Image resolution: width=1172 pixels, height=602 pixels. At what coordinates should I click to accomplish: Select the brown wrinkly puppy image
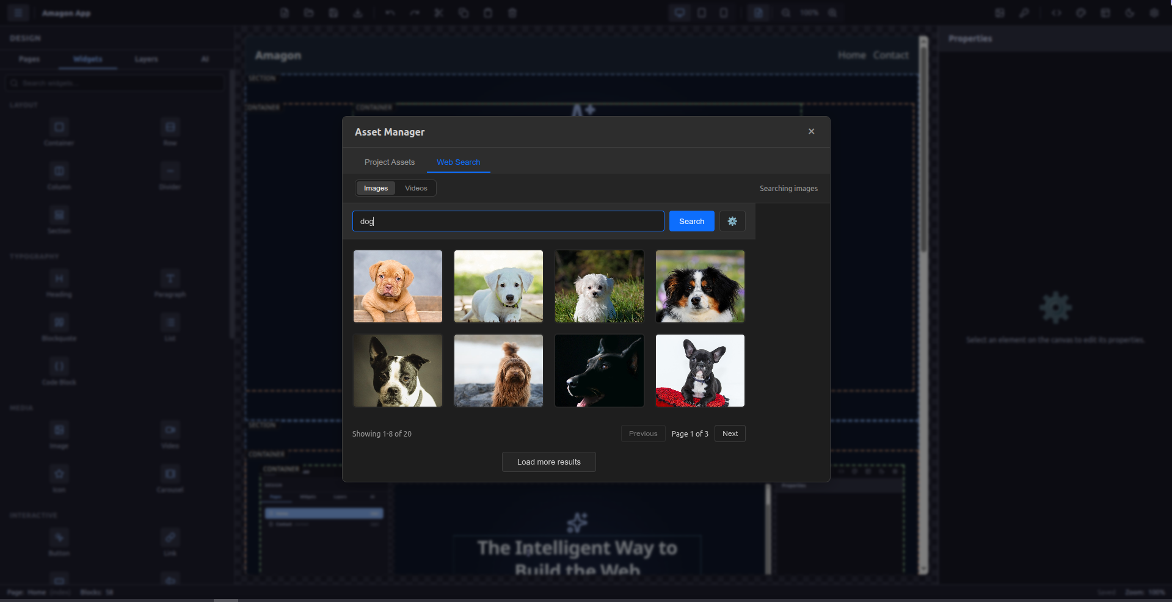coord(398,286)
